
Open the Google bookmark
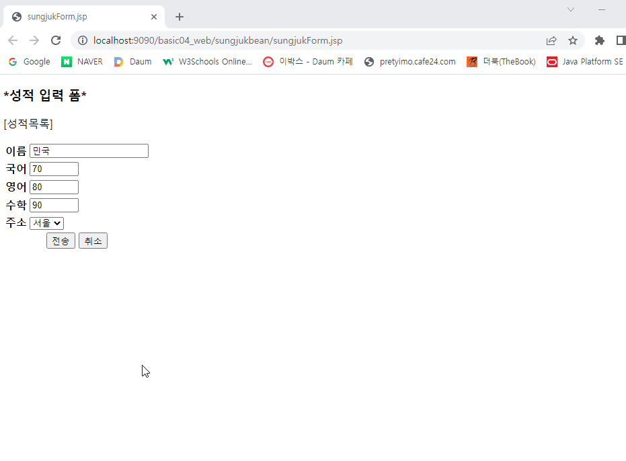(30, 62)
